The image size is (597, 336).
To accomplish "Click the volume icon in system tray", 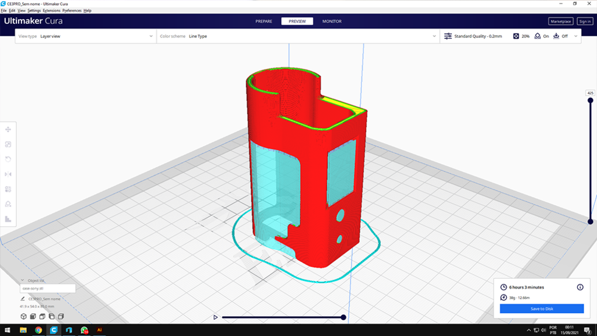I will (x=543, y=330).
